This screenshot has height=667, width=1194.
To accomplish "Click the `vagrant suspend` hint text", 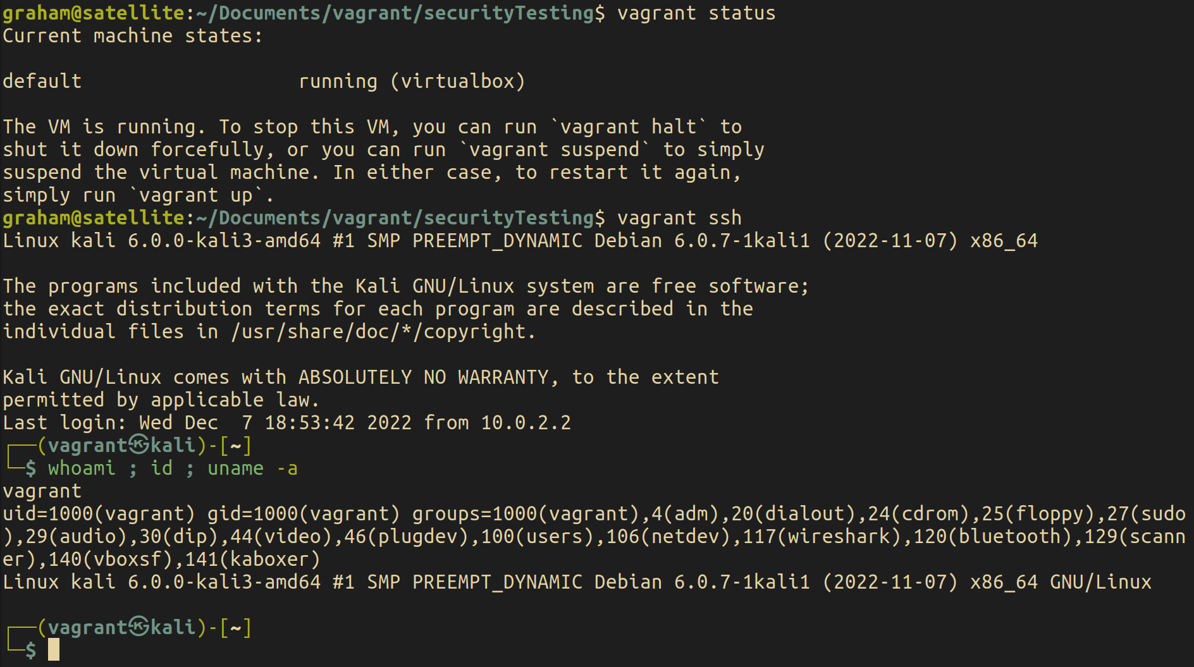I will (x=555, y=150).
